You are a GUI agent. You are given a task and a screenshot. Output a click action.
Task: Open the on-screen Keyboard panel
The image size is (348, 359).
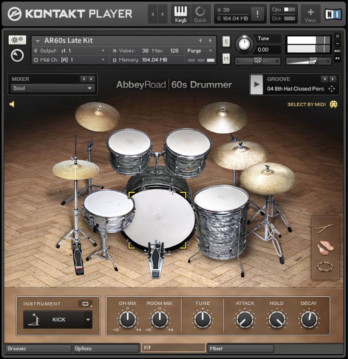tap(181, 14)
